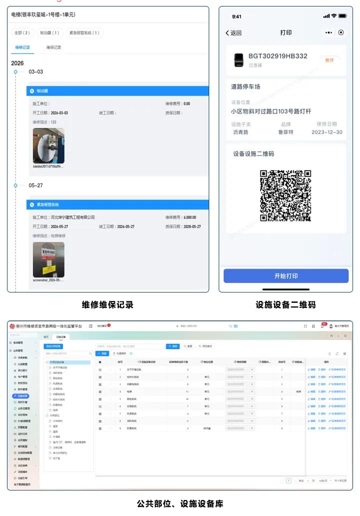Open the dropdown in table row 1
This screenshot has height=516, width=360.
pos(240,369)
